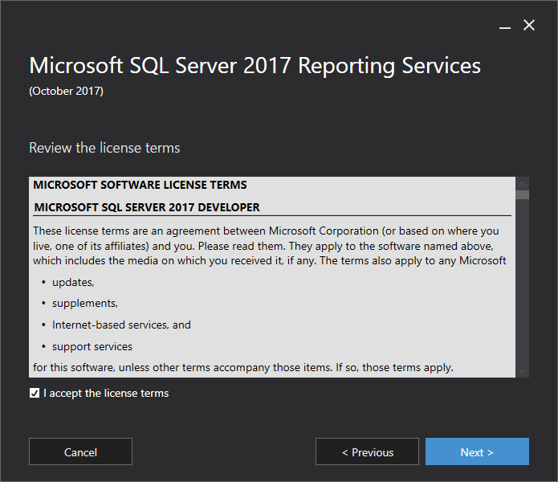Click the license text scrollbar thumb
Image resolution: width=558 pixels, height=482 pixels.
tap(523, 194)
